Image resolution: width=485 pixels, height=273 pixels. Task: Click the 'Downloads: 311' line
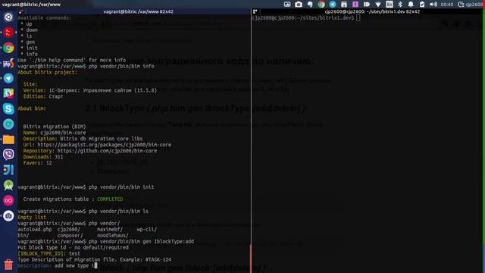point(43,157)
